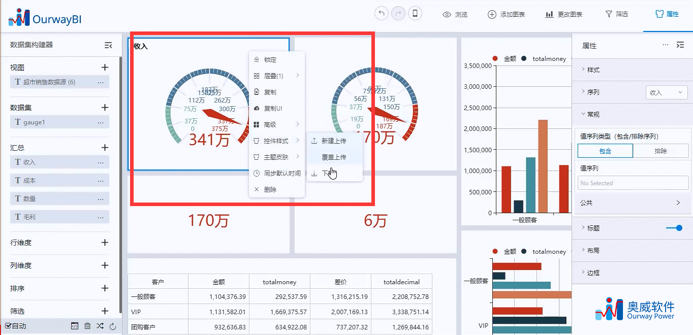Select the 排除 option
The height and width of the screenshot is (335, 693).
(661, 151)
